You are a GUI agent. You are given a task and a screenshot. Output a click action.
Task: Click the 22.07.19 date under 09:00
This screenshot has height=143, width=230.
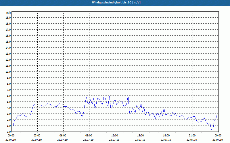(x=88, y=140)
